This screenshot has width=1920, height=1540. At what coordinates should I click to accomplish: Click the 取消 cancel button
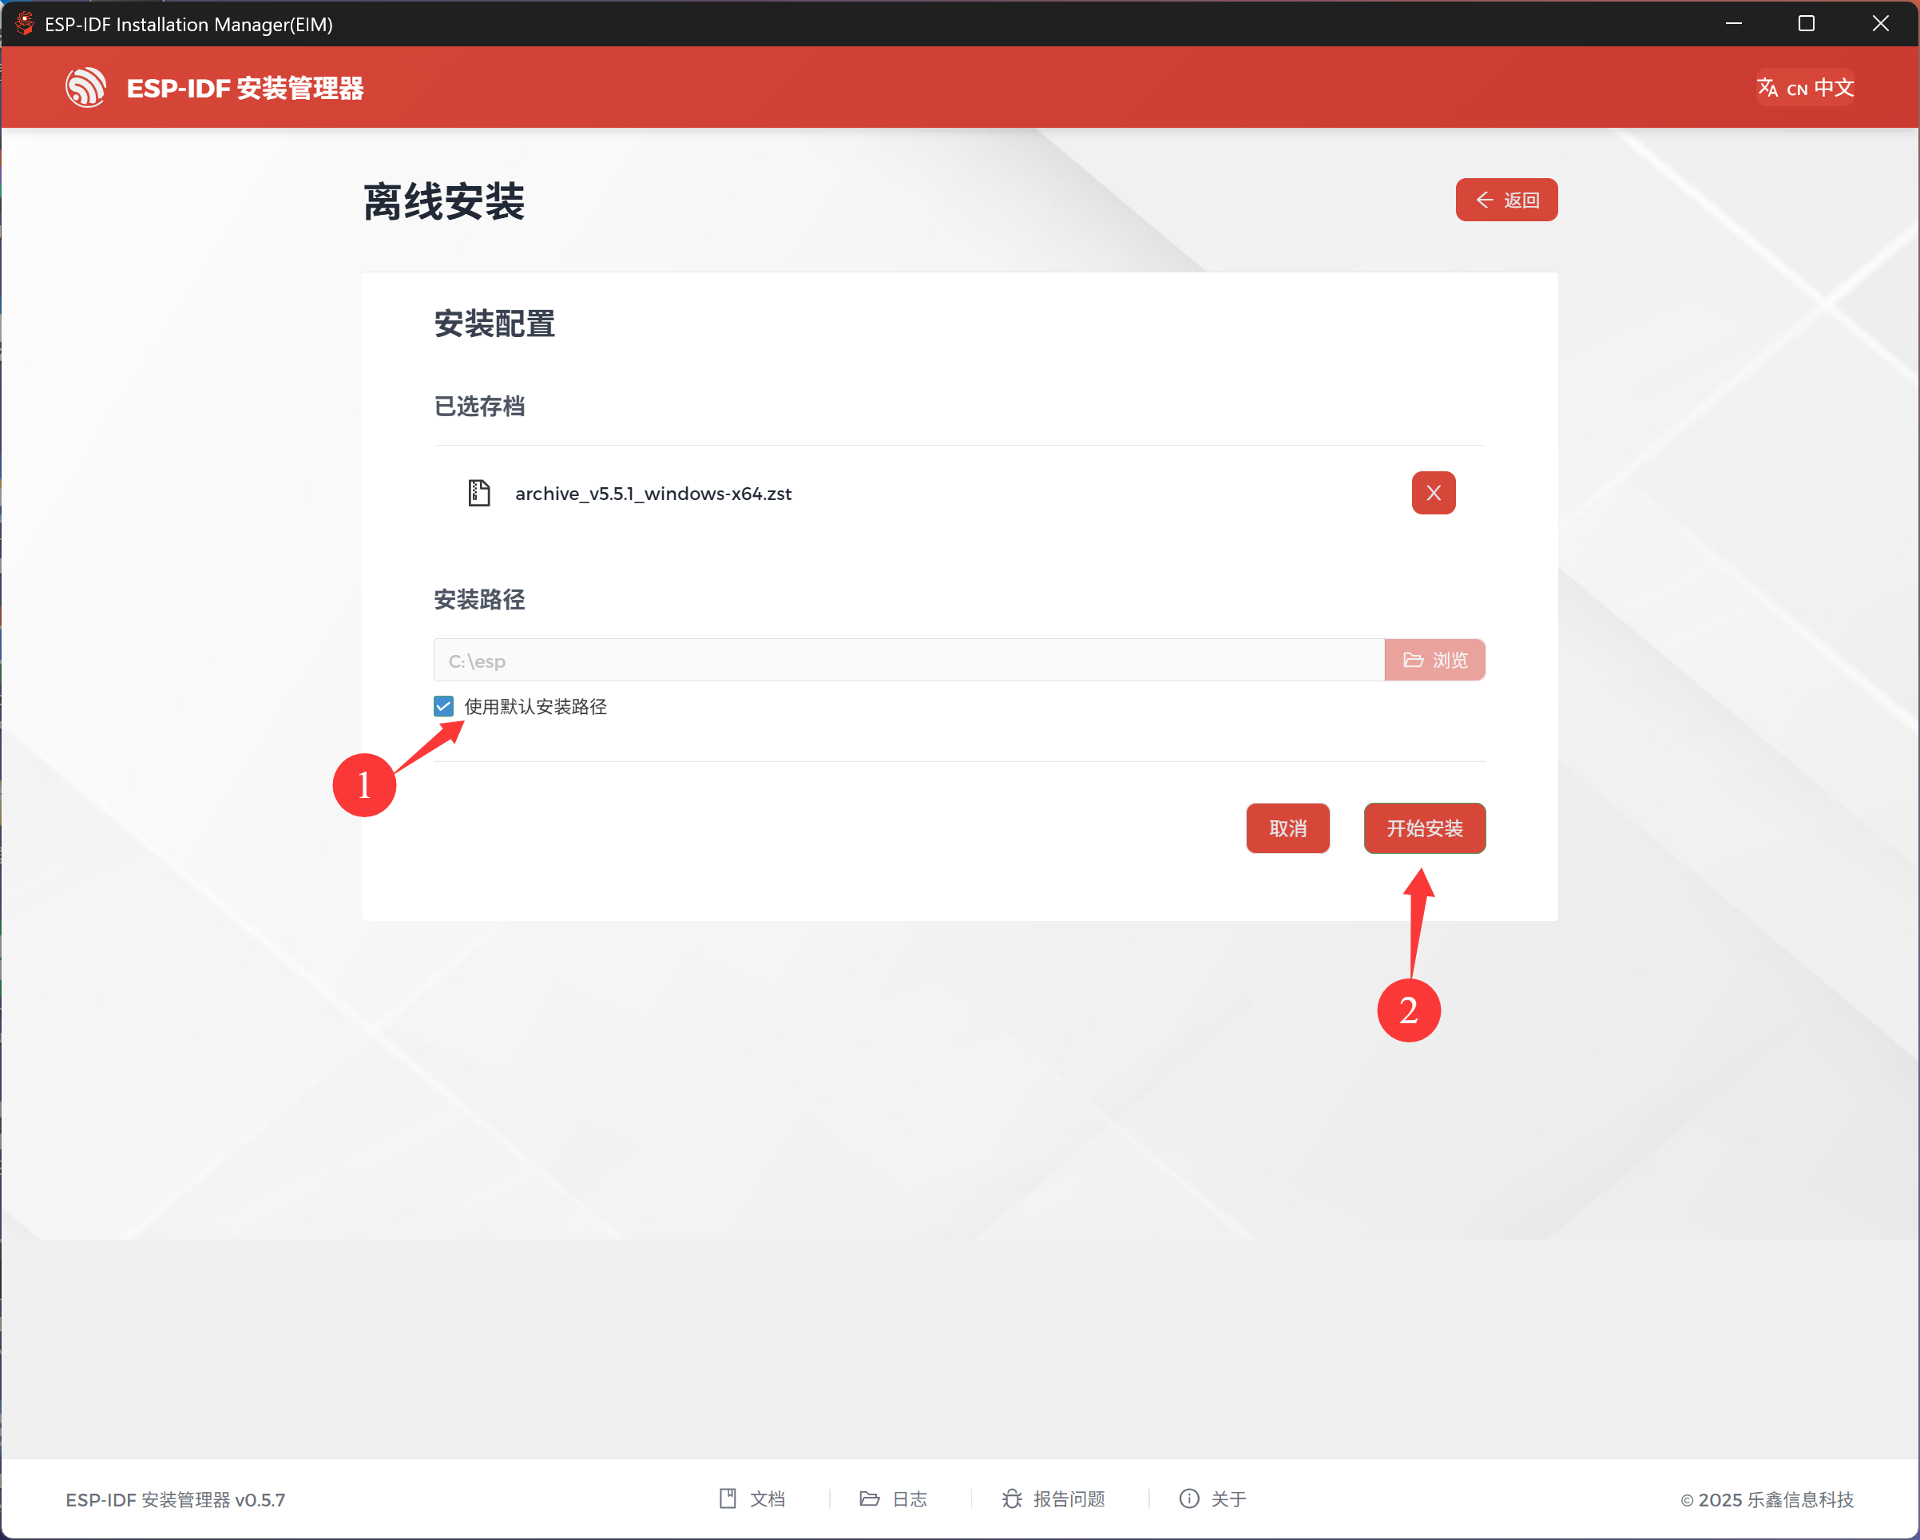(1287, 828)
